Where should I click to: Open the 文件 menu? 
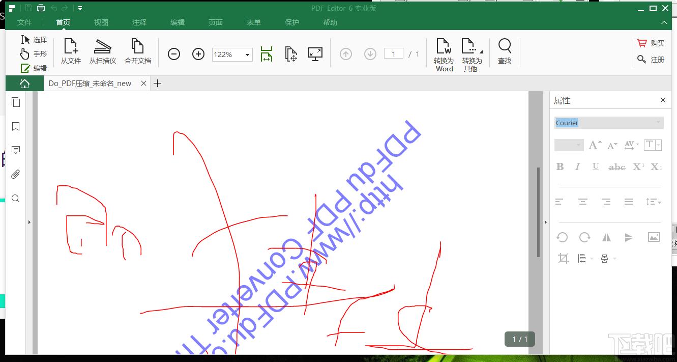(24, 22)
